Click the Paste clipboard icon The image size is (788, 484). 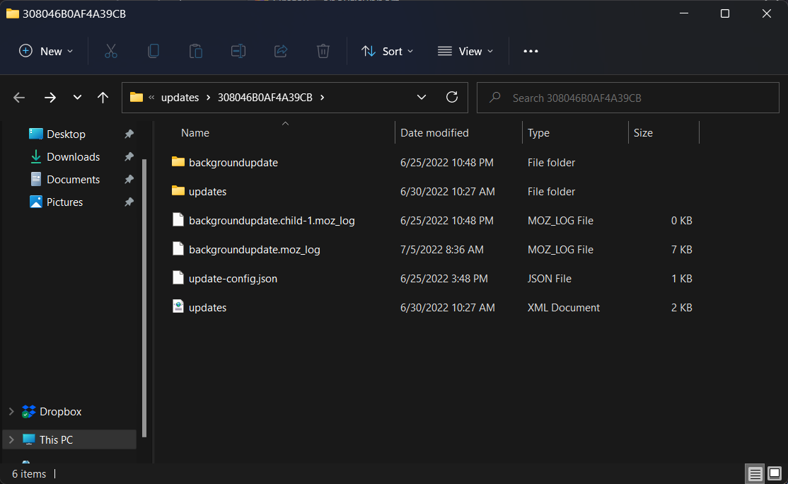pos(196,51)
